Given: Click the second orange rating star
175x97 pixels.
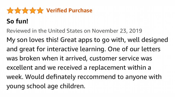Looking at the screenshot, I should pos(18,11).
